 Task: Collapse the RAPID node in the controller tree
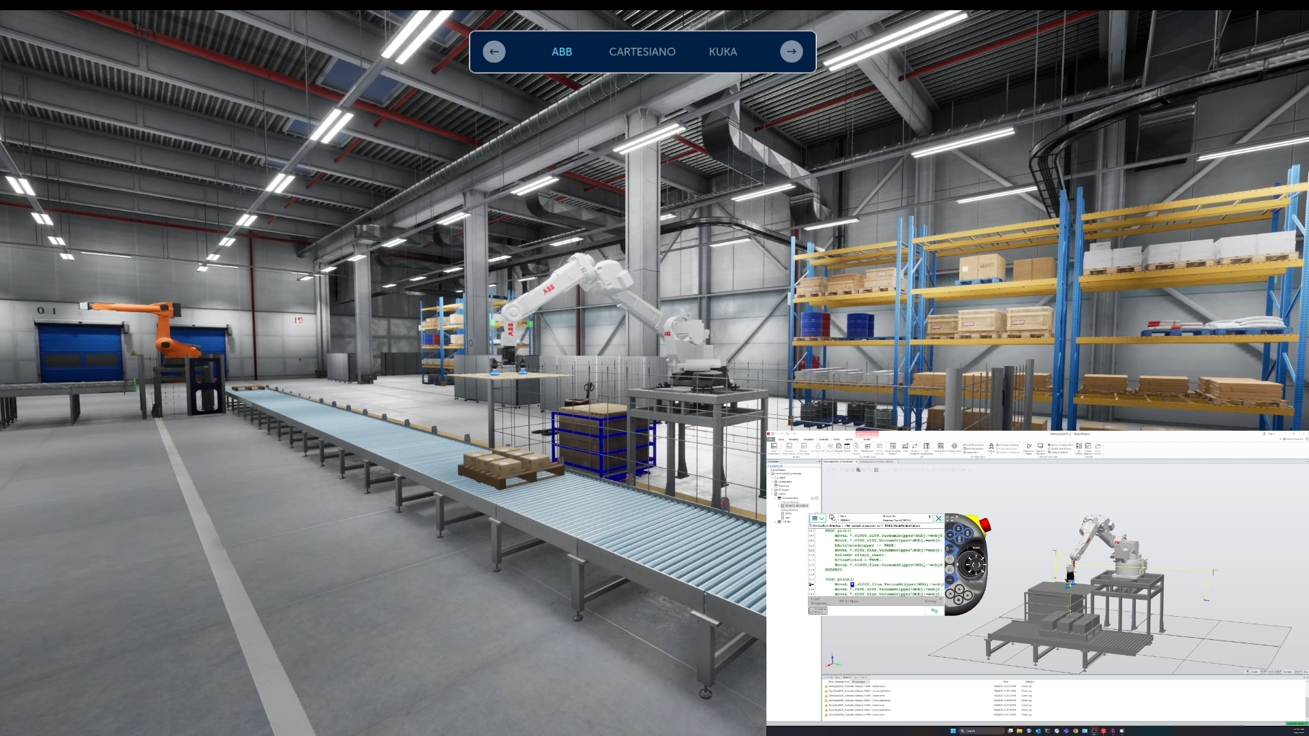[x=772, y=493]
